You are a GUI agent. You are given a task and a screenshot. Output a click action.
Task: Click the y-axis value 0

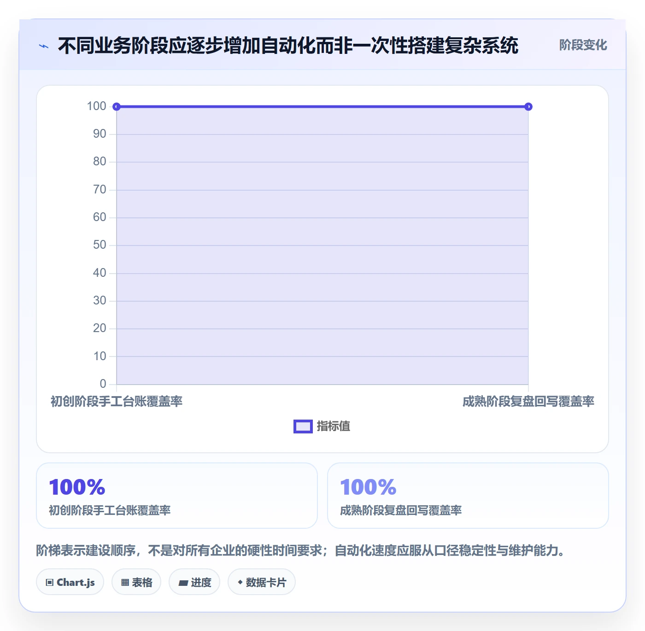click(103, 384)
